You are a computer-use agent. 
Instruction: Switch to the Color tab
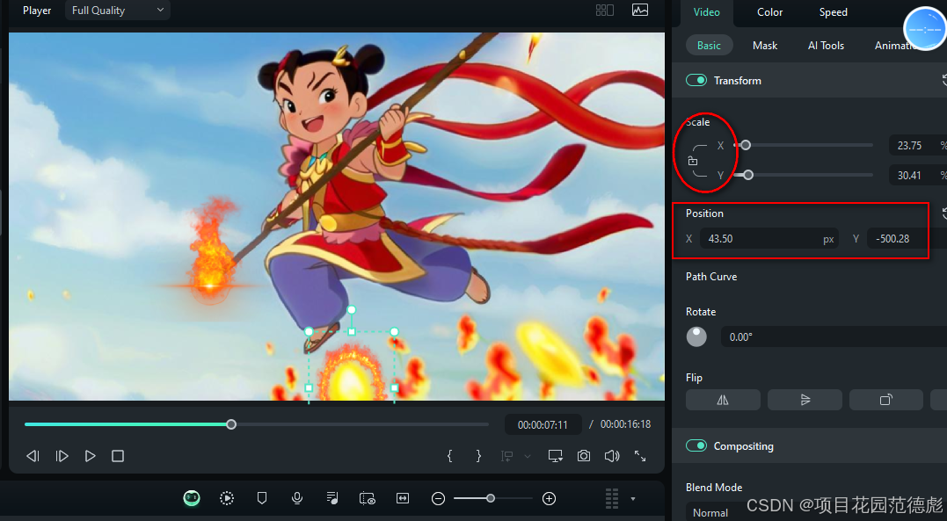[769, 12]
